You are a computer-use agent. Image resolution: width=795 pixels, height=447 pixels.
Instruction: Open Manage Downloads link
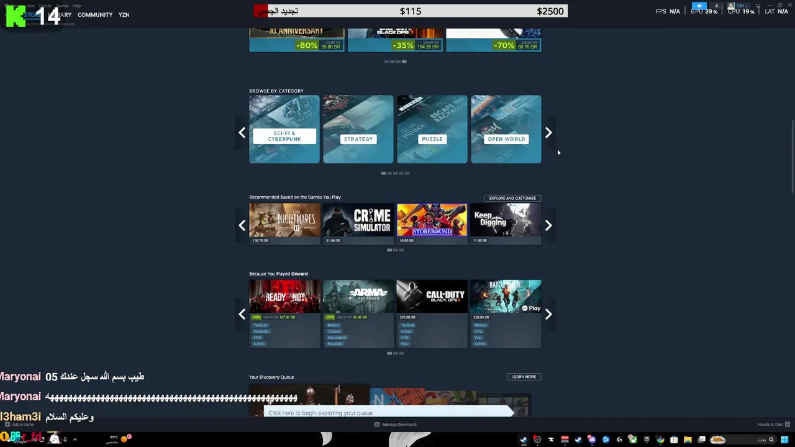[399, 425]
